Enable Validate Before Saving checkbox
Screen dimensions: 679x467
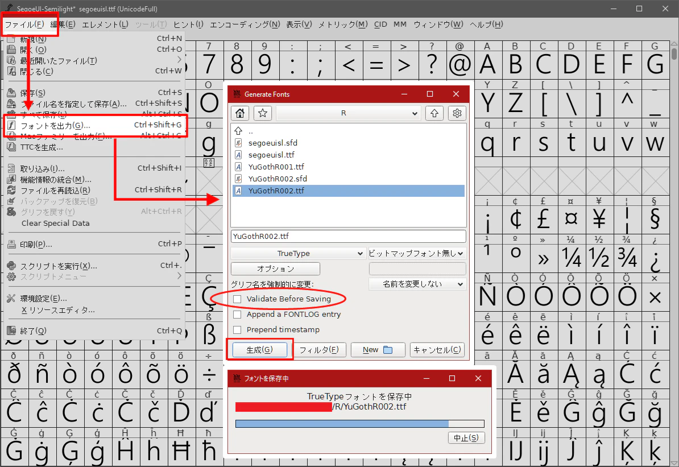(x=237, y=299)
